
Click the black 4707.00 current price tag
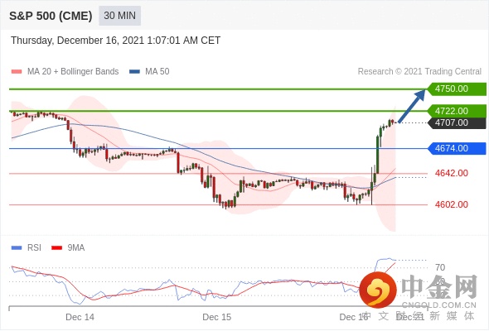pyautogui.click(x=457, y=122)
